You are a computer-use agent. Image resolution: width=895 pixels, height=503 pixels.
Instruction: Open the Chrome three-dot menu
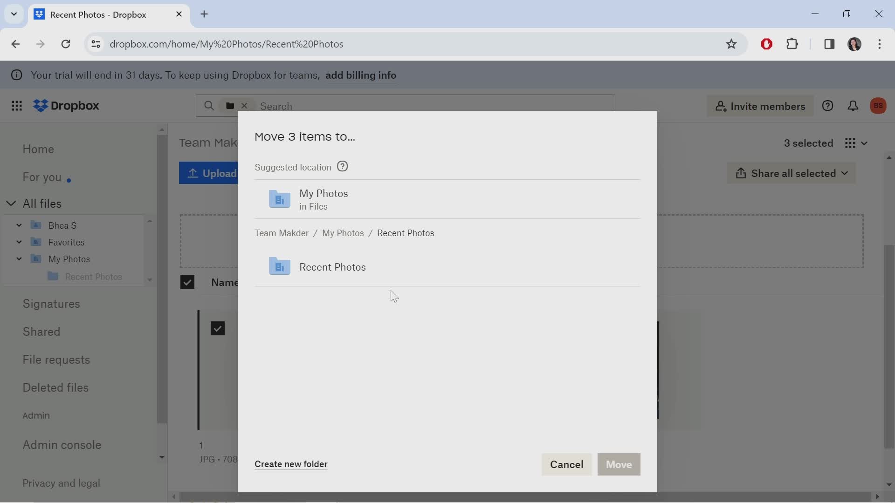point(880,44)
